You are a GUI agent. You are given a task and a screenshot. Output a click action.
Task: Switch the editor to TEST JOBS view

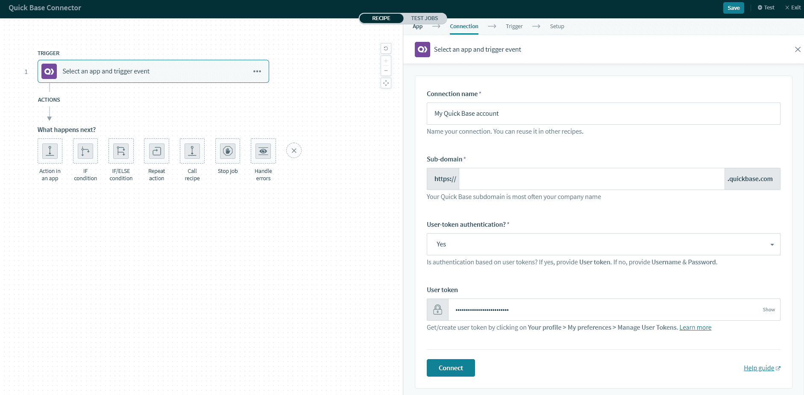[424, 18]
